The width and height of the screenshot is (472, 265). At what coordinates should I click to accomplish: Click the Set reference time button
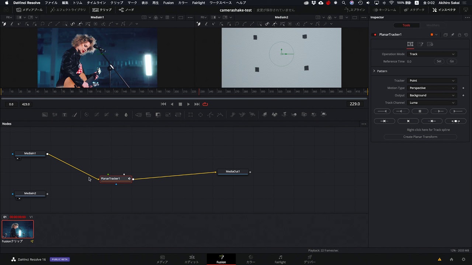(439, 61)
